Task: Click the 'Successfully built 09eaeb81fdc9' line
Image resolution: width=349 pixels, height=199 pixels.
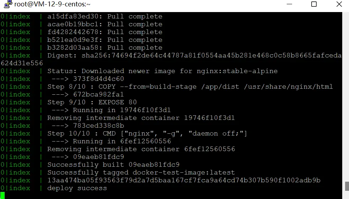Action: [x=113, y=165]
